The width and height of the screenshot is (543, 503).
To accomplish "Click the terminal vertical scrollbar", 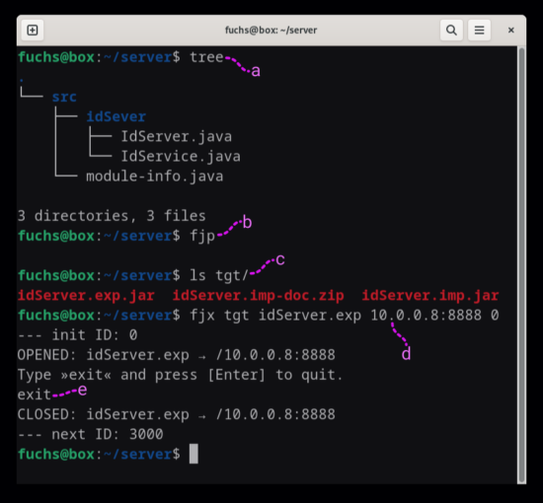I will (x=521, y=265).
